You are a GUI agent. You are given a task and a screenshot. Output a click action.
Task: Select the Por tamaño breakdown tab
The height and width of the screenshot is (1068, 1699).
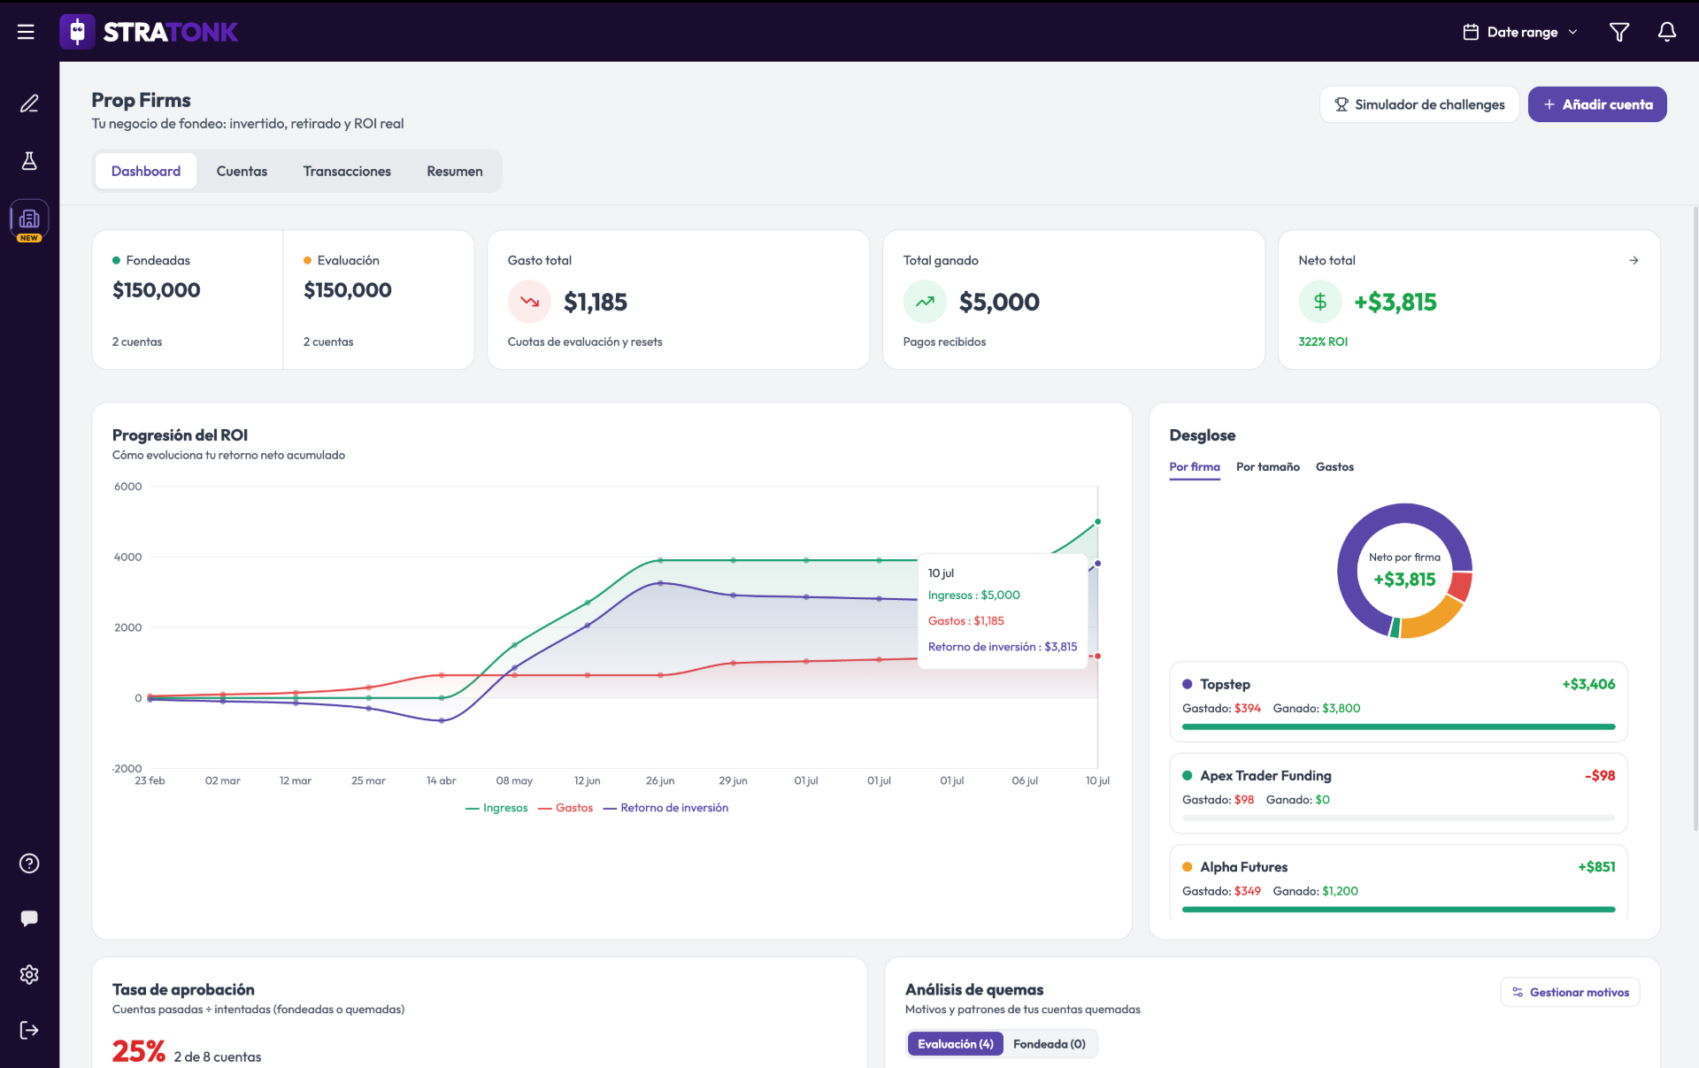[1267, 467]
